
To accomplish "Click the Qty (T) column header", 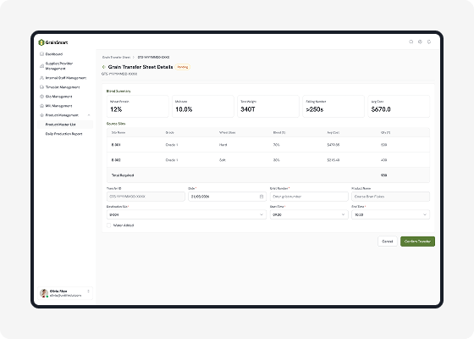I will point(385,133).
